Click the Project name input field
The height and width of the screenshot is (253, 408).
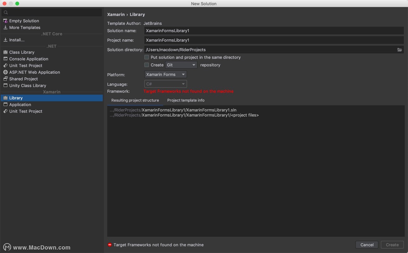[x=274, y=40]
